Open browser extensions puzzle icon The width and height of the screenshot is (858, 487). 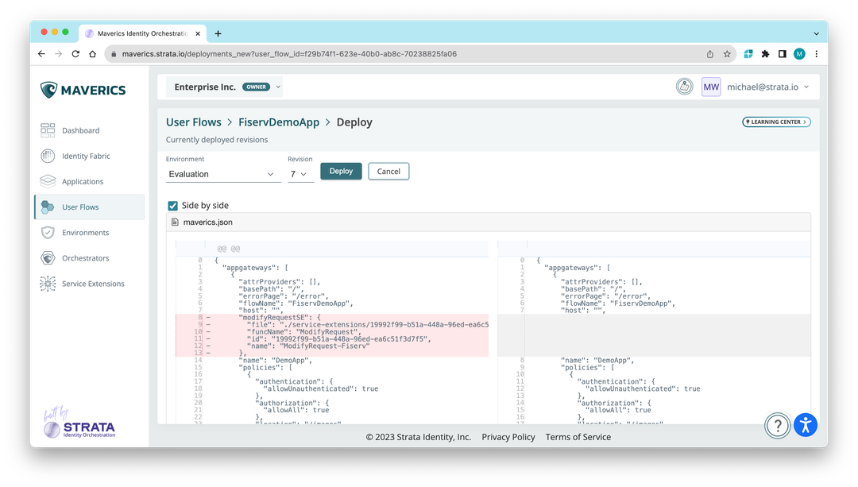click(765, 53)
